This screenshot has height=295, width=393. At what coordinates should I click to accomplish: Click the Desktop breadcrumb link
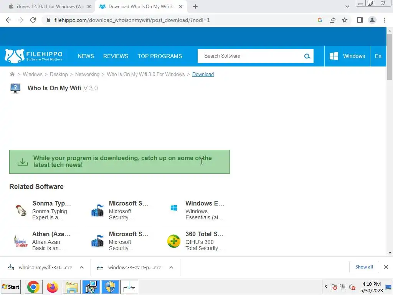pos(59,74)
